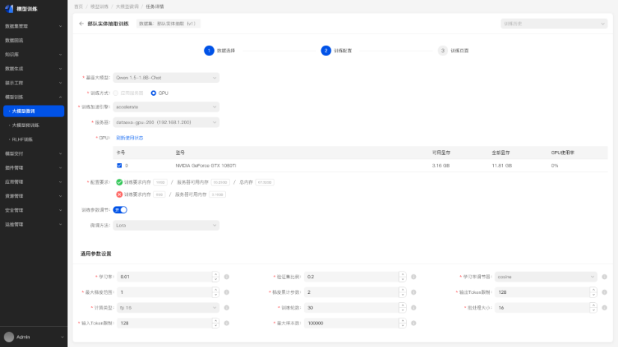Screen dimensions: 618x347
Task: Click the 大模型微调 breadcrumb link
Action: pos(125,6)
